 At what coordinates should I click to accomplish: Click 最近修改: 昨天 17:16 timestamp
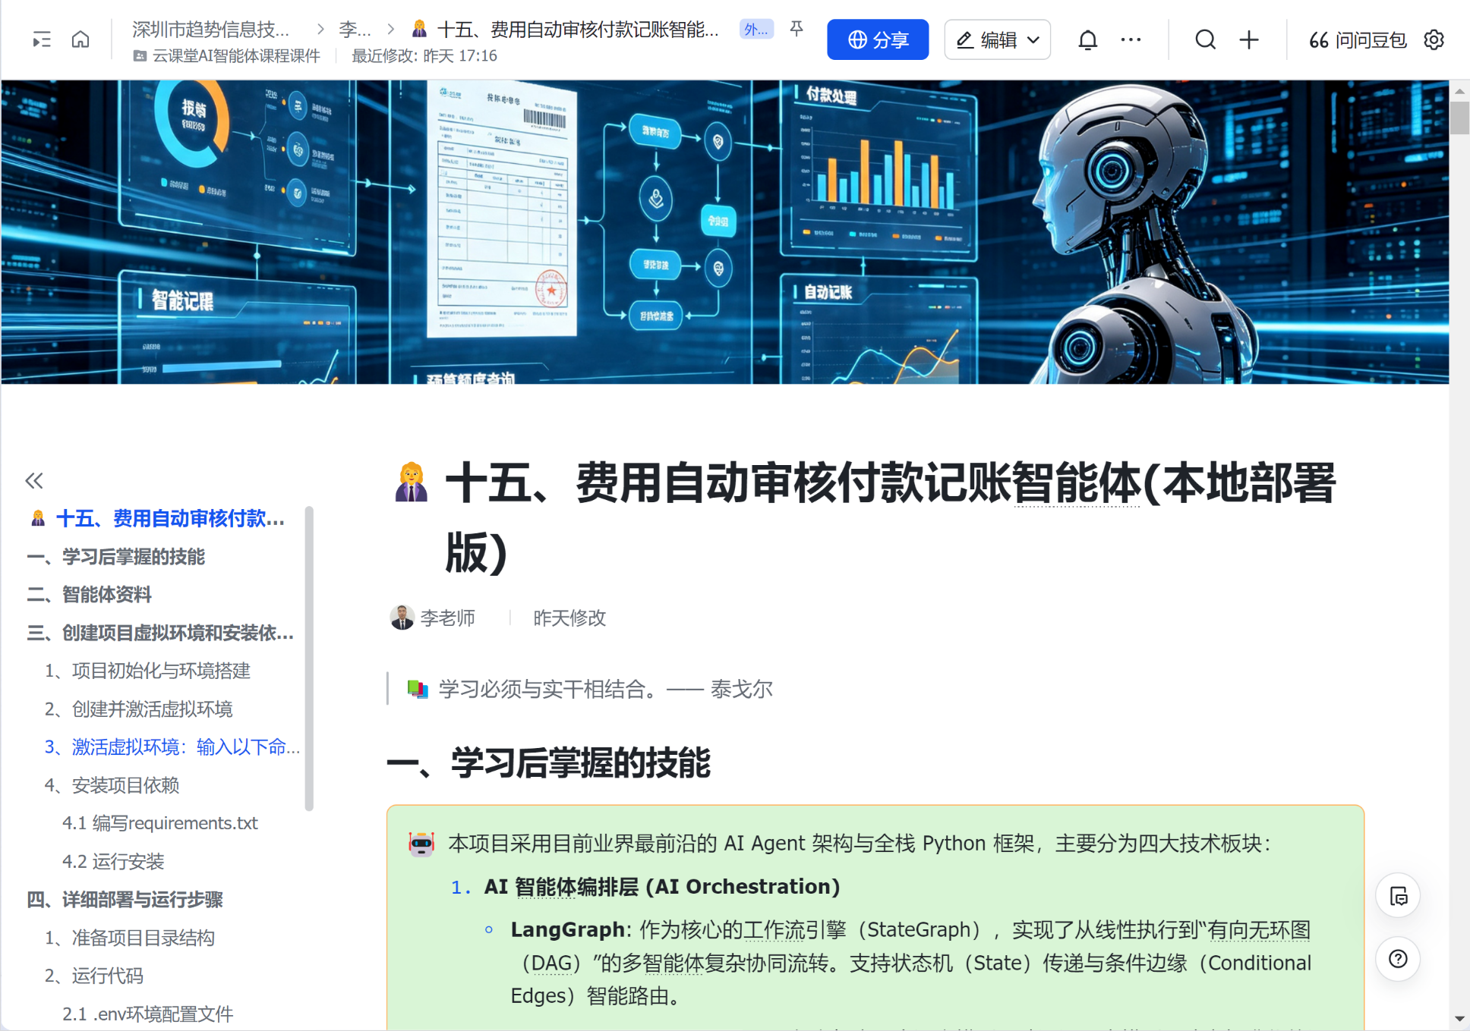click(424, 55)
